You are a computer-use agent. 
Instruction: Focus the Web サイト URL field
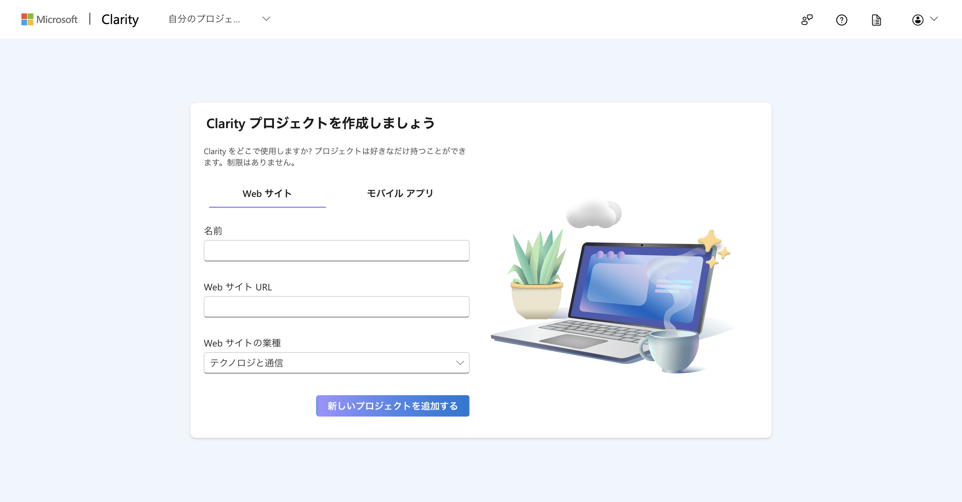tap(336, 307)
